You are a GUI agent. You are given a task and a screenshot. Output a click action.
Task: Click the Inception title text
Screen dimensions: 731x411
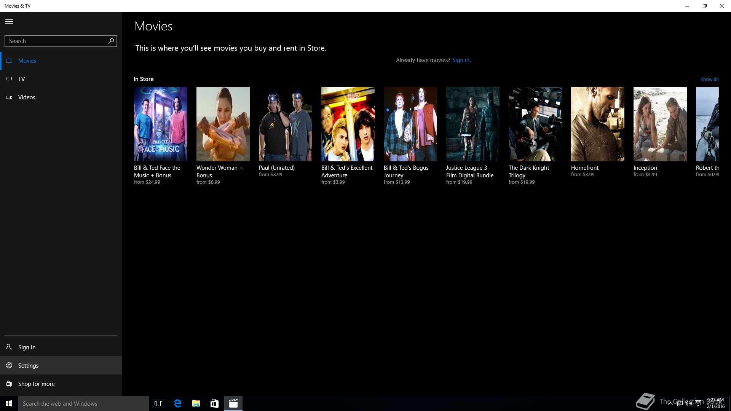point(645,168)
